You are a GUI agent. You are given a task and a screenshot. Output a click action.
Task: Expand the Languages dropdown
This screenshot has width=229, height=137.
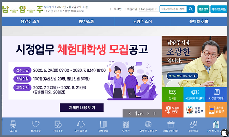[x=149, y=9]
